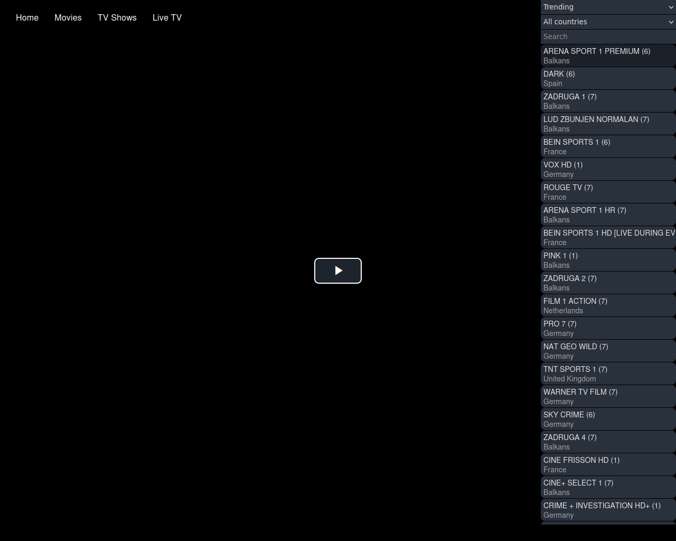Open the All countries filter dropdown
The height and width of the screenshot is (541, 676).
(x=608, y=22)
